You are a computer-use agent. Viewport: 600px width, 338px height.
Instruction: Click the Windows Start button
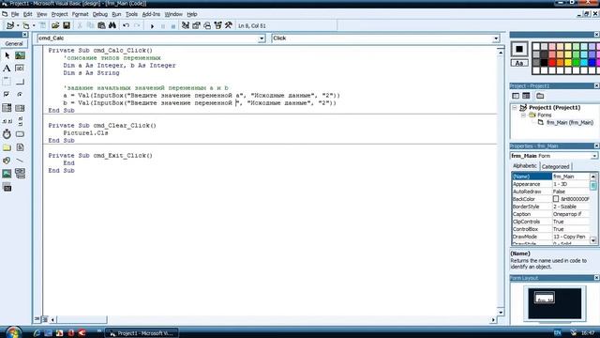pos(13,332)
